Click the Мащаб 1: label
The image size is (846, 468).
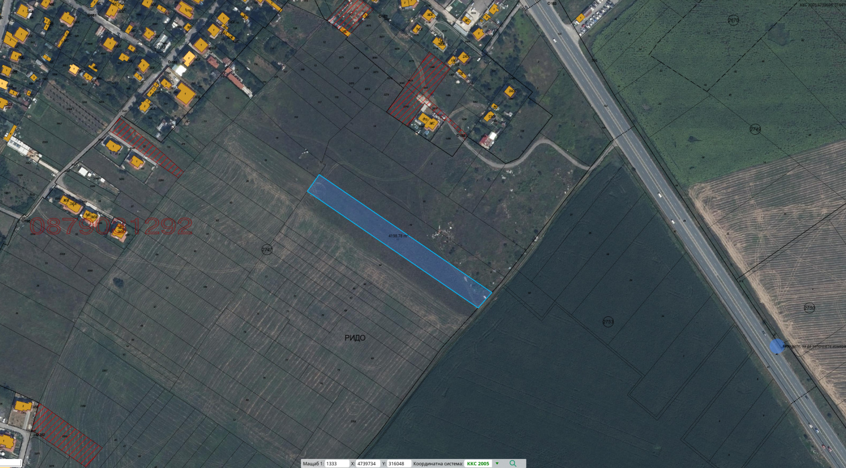313,464
